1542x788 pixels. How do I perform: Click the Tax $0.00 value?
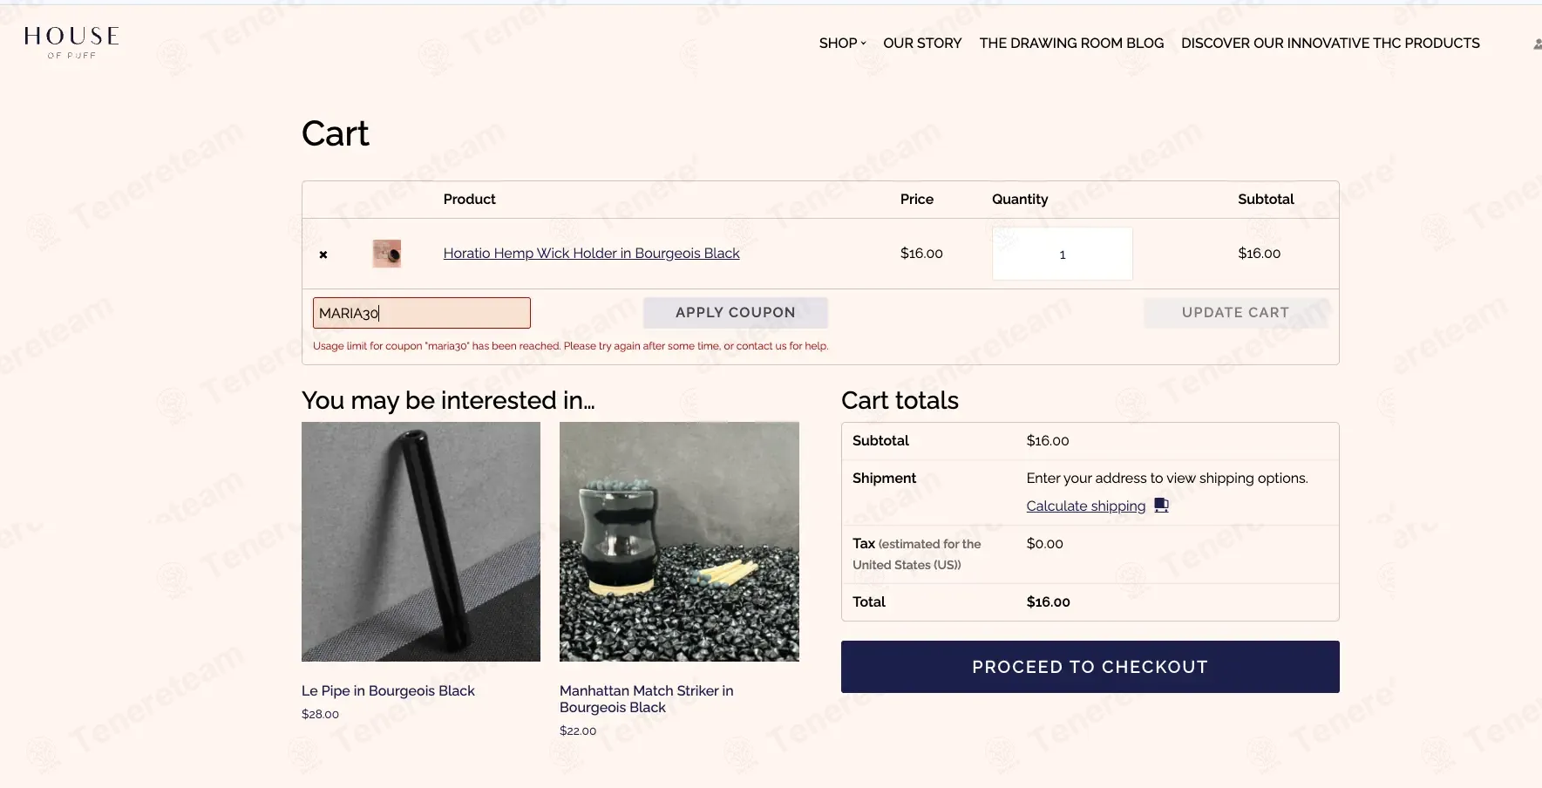pos(1044,543)
